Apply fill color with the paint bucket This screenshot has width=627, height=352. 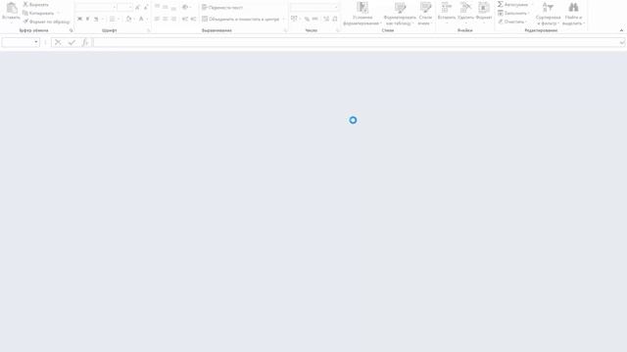point(128,19)
